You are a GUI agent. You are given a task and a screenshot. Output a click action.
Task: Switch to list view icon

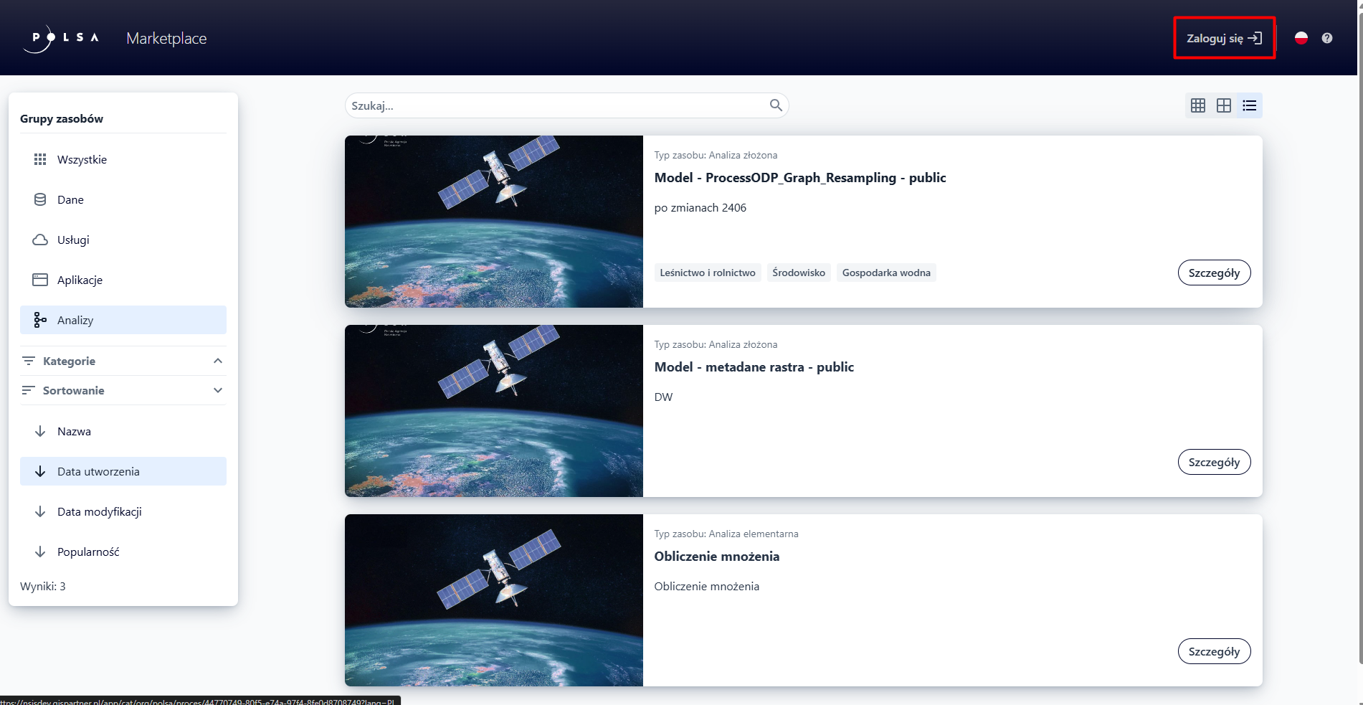point(1250,105)
